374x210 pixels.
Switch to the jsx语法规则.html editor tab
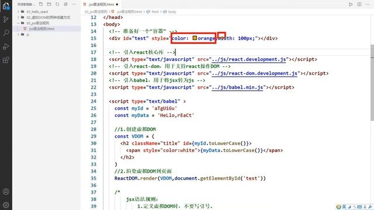(101, 4)
